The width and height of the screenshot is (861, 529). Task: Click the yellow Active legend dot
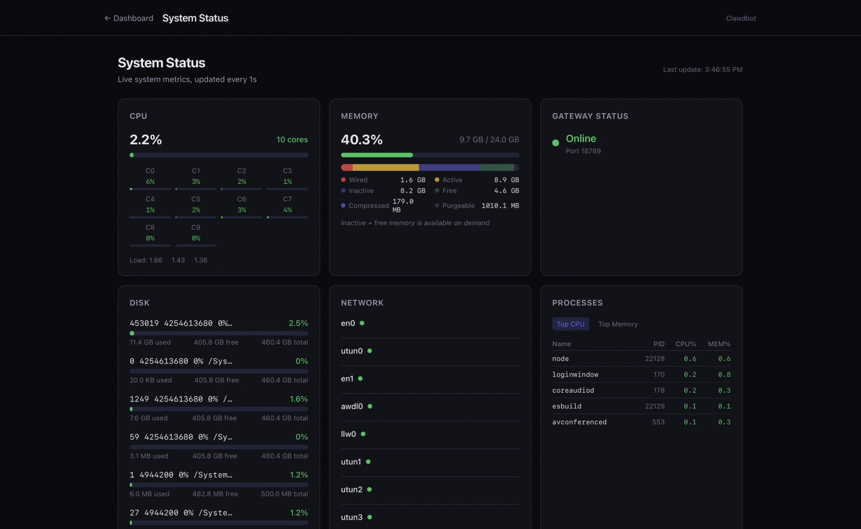(437, 180)
